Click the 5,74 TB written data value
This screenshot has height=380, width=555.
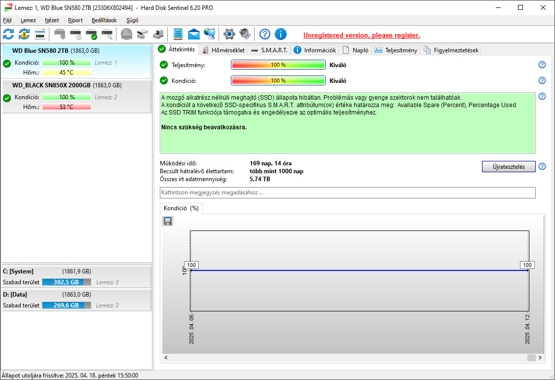click(260, 179)
